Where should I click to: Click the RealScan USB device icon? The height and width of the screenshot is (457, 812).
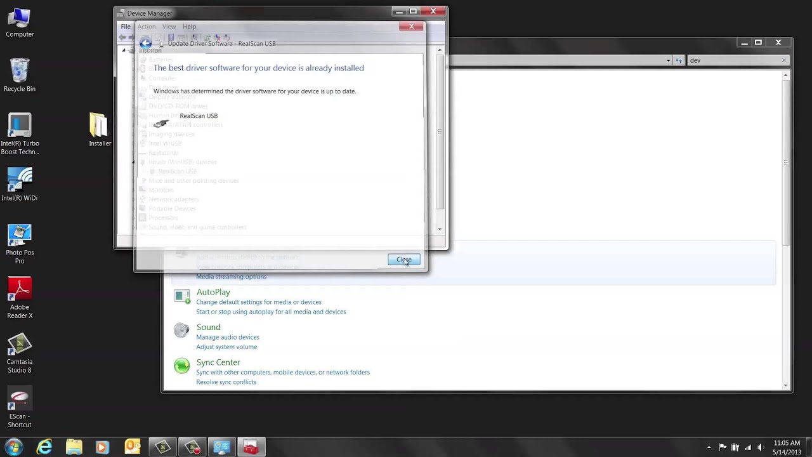(161, 123)
